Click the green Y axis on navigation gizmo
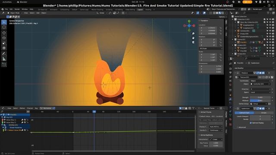 (x=189, y=21)
